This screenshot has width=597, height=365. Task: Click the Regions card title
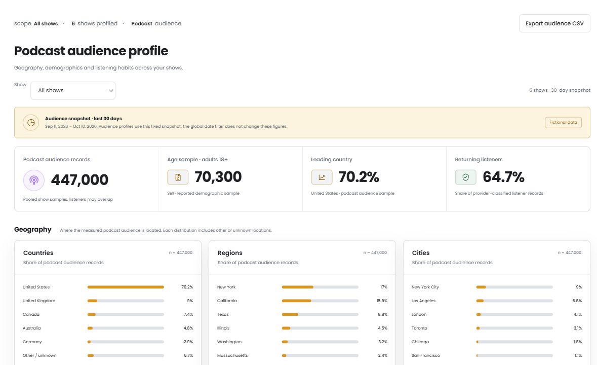(230, 253)
